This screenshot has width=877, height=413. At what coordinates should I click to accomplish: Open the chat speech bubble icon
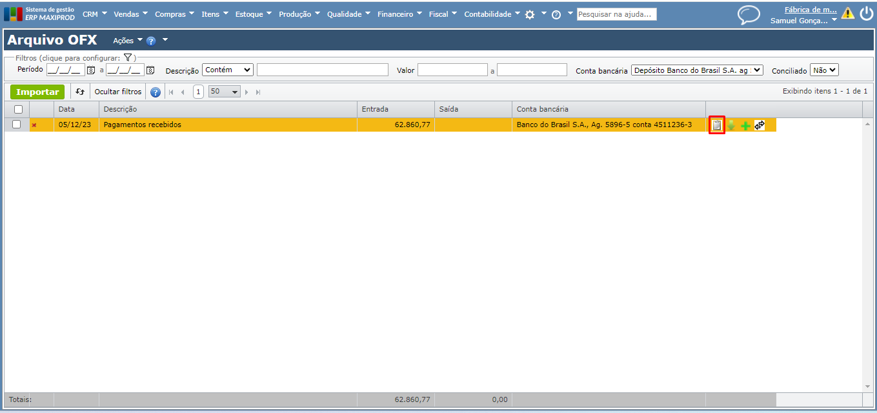[x=749, y=15]
